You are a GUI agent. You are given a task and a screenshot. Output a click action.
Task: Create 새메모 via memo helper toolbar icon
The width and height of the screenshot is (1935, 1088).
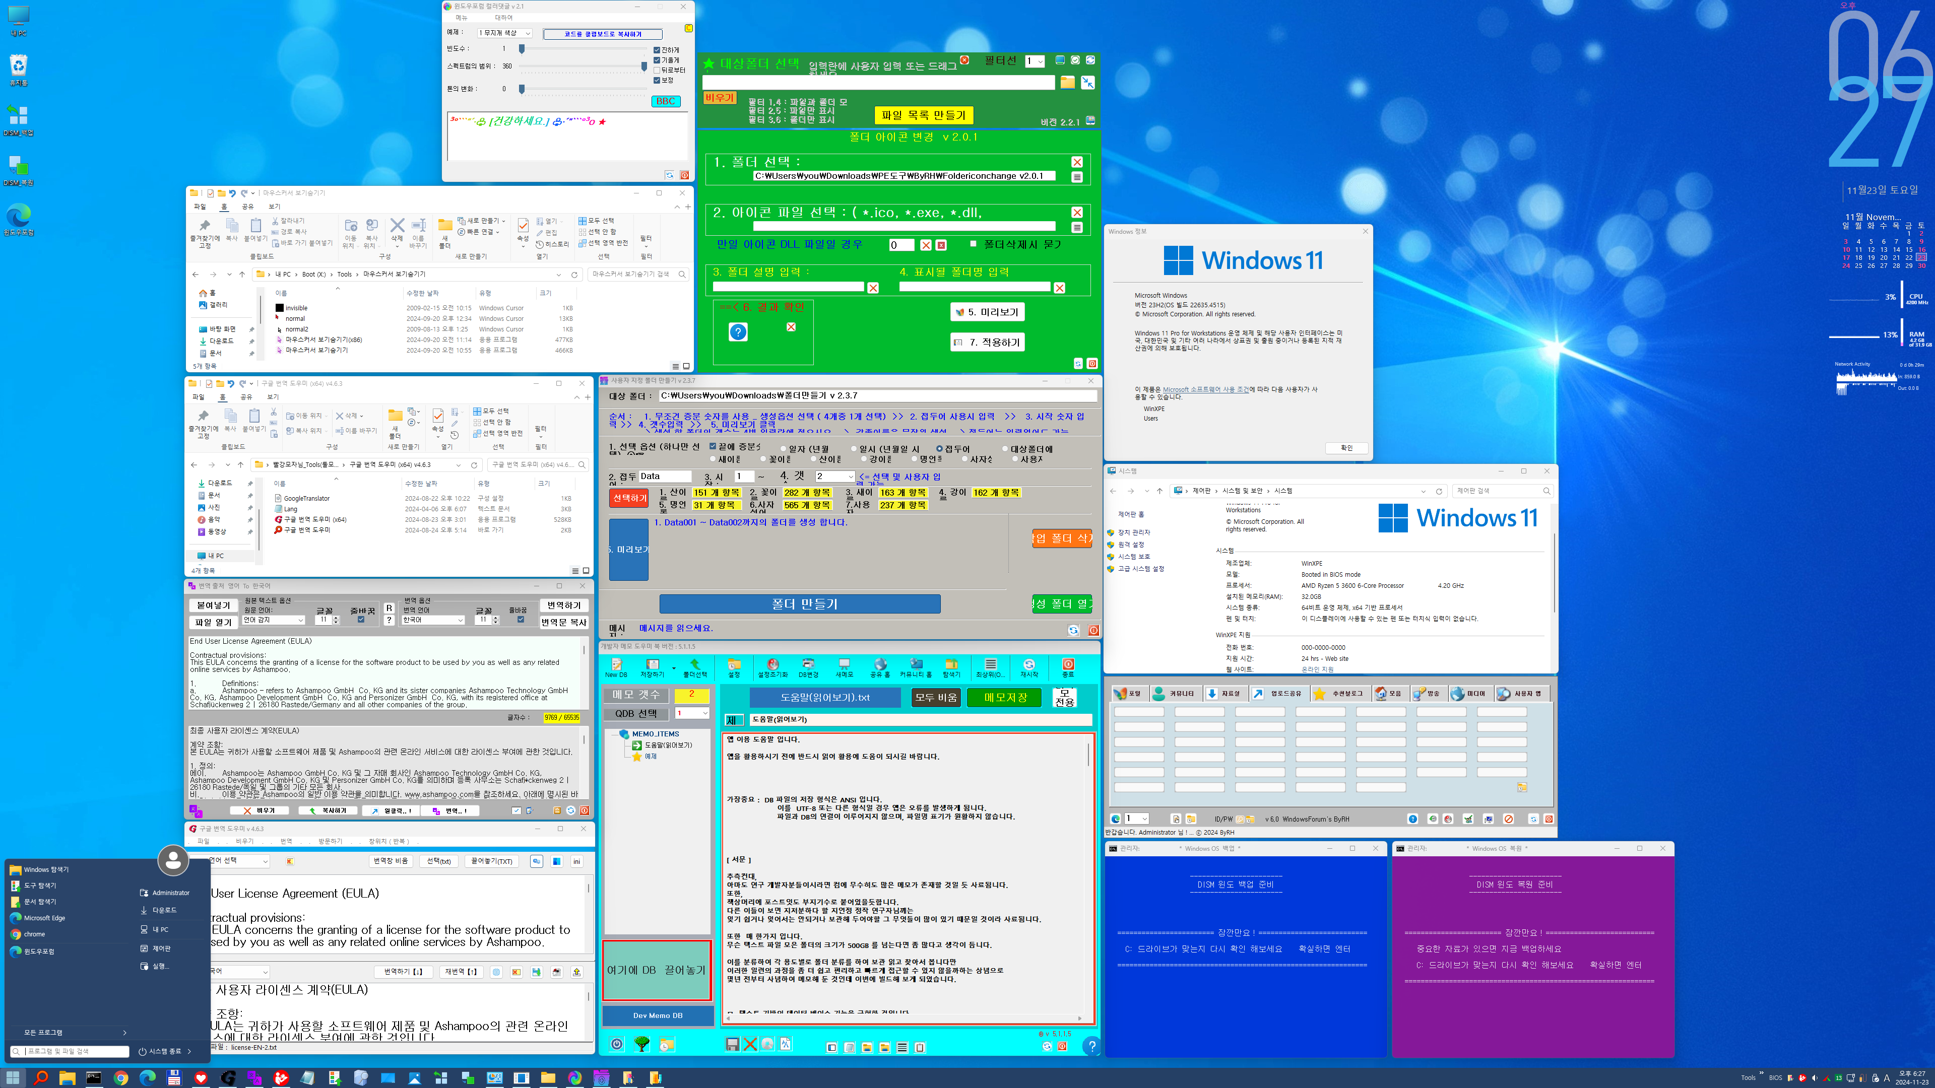pyautogui.click(x=845, y=667)
